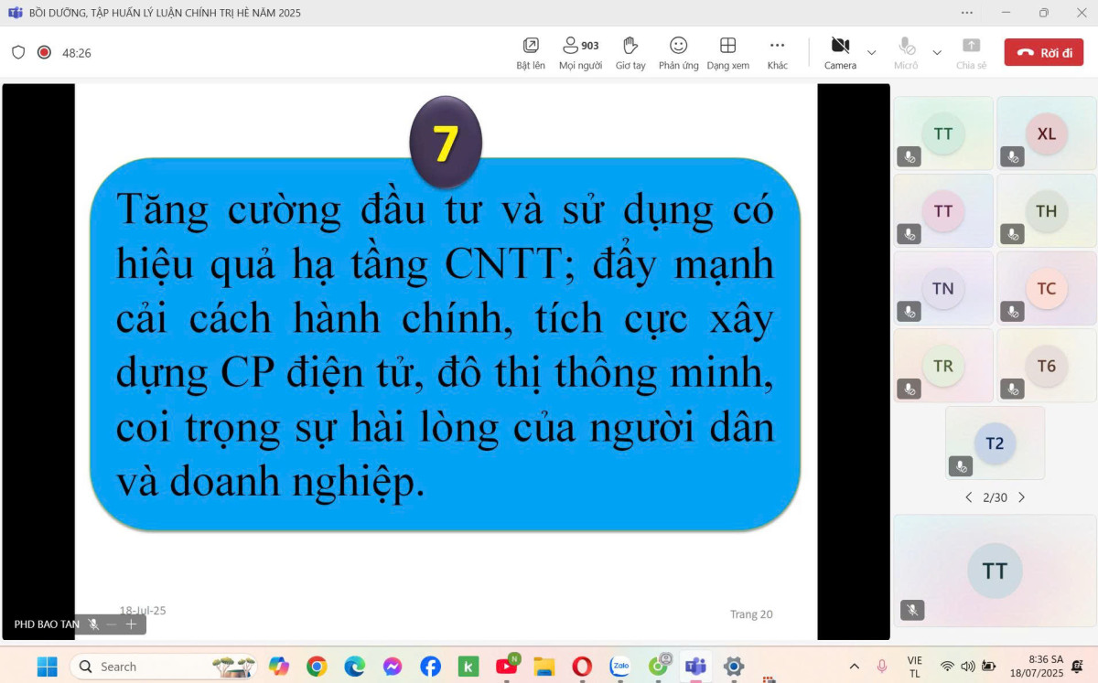1098x683 pixels.
Task: Leave the meeting with Rời đi
Action: click(1043, 52)
